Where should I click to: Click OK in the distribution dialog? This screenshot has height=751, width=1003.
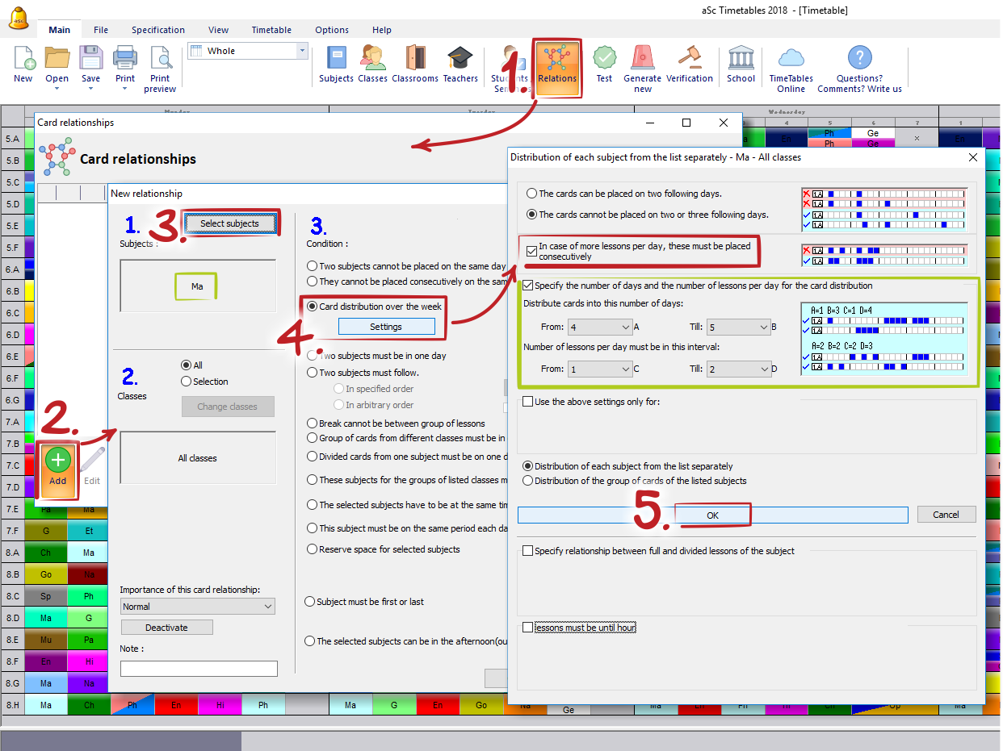712,515
